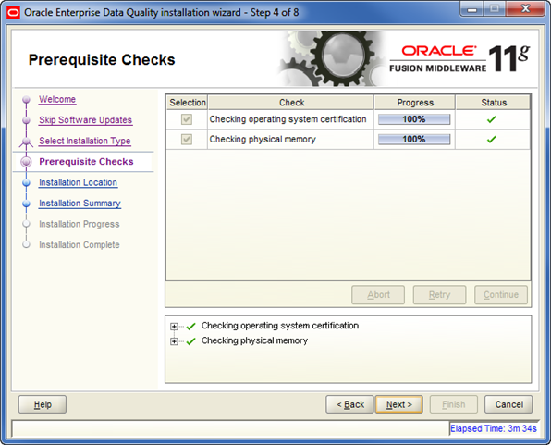551x445 pixels.
Task: Click progress bar for physical memory check
Action: point(414,140)
